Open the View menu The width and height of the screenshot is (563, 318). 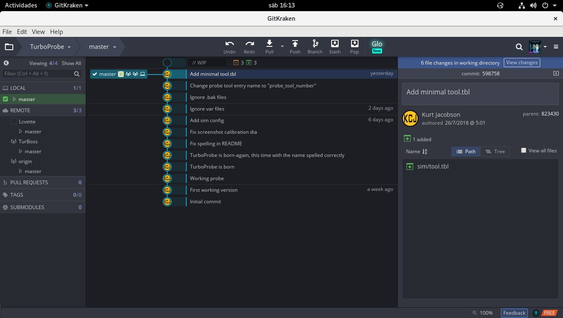click(38, 31)
